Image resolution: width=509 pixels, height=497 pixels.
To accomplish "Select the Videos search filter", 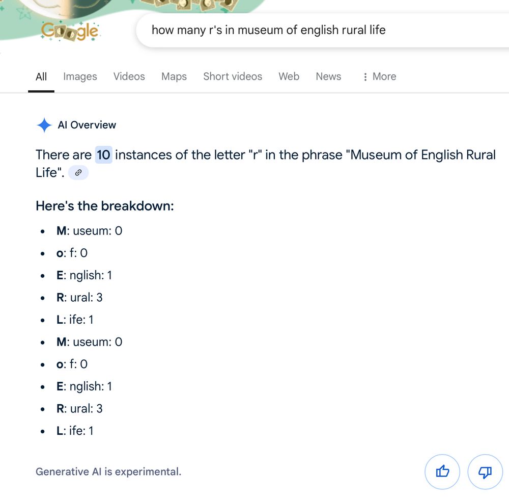I will [129, 76].
